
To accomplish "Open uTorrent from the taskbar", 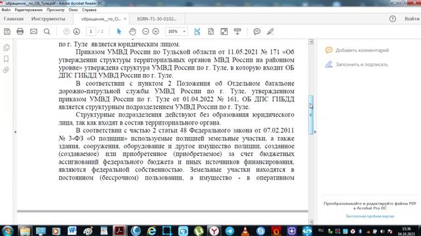I will pyautogui.click(x=199, y=231).
